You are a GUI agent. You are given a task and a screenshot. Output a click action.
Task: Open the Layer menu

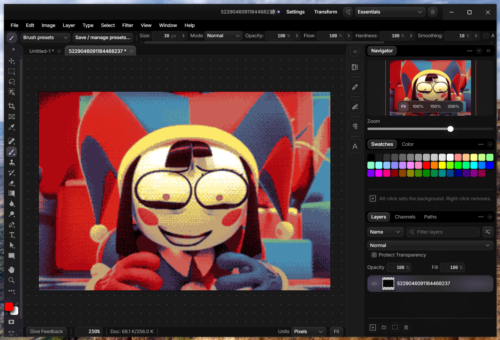click(69, 25)
